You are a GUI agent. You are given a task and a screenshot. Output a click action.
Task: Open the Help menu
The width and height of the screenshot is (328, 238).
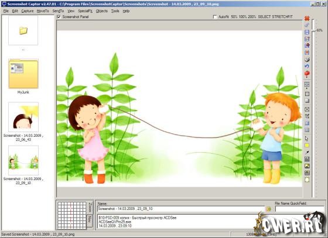click(x=126, y=11)
